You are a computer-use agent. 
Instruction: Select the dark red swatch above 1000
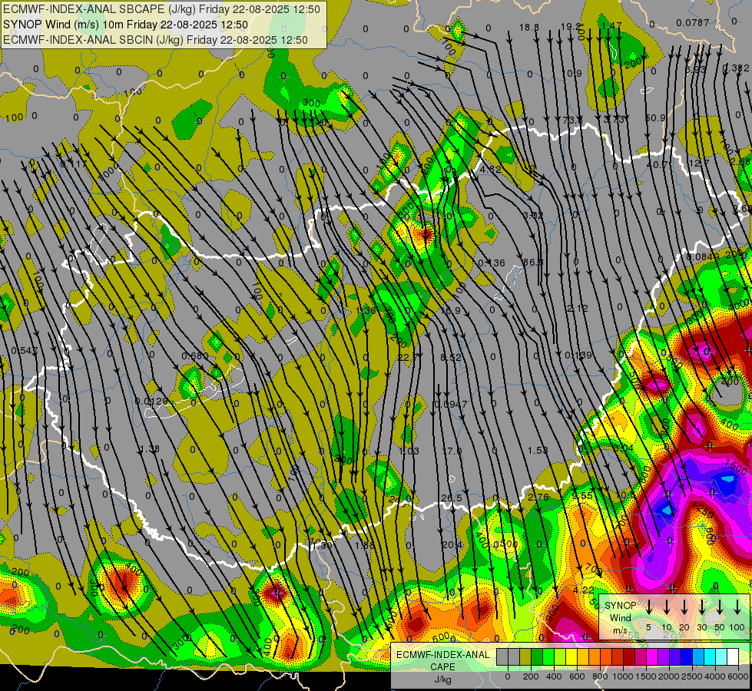629,656
